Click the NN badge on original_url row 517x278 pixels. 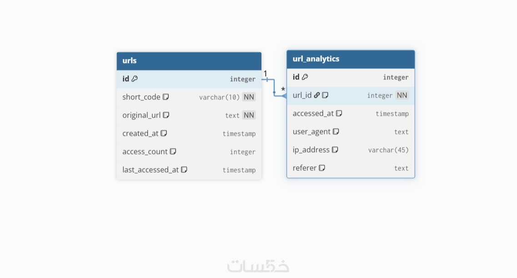pos(249,115)
